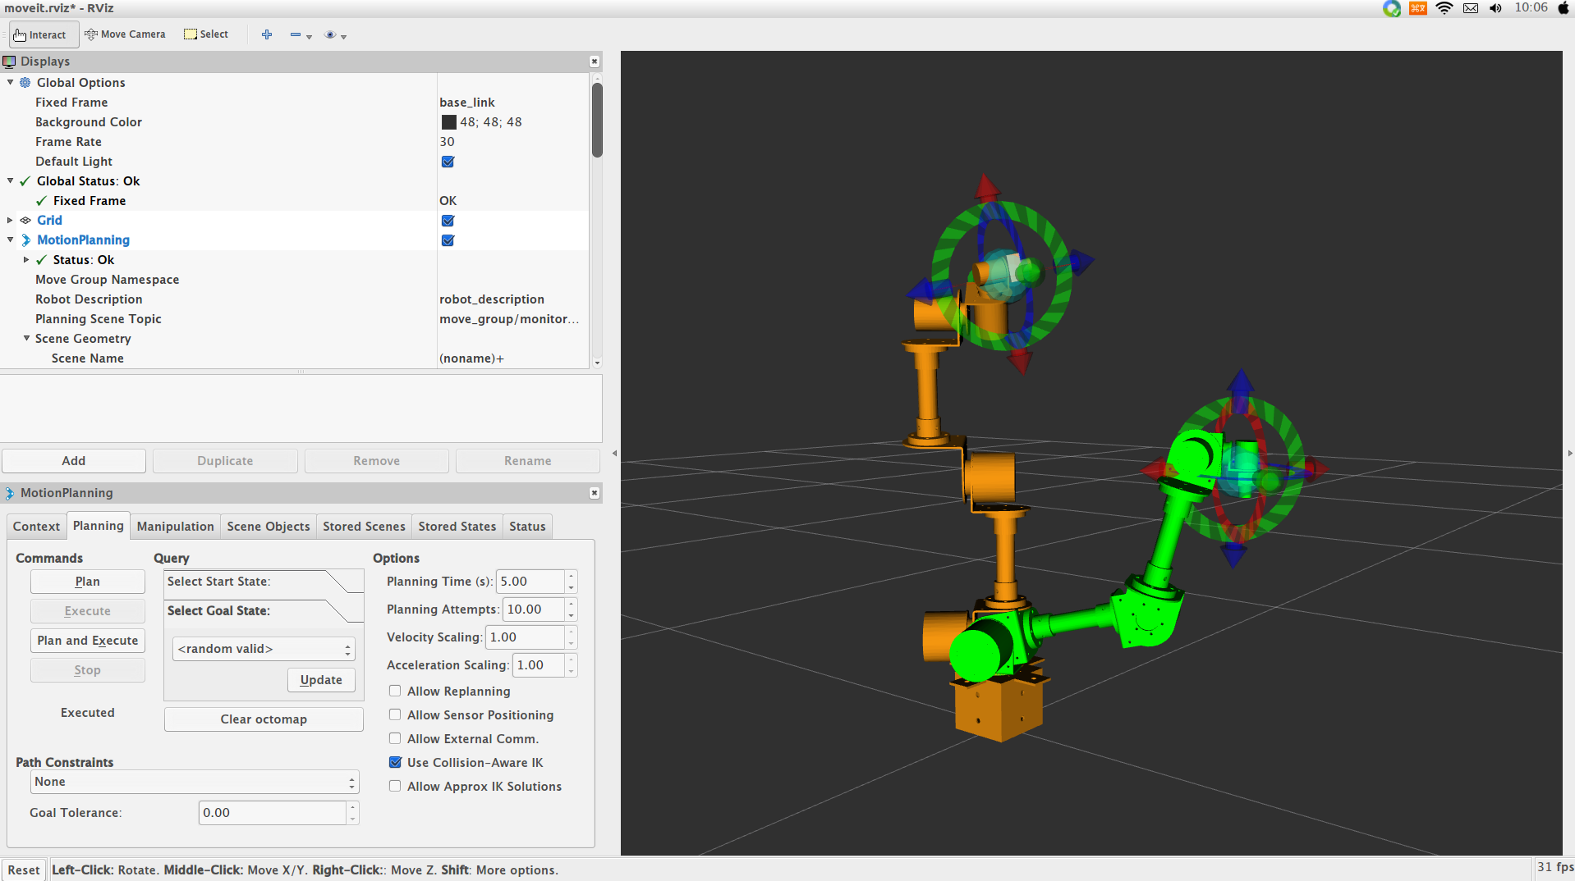
Task: Click the MotionPlanning panel header icon
Action: pyautogui.click(x=9, y=493)
